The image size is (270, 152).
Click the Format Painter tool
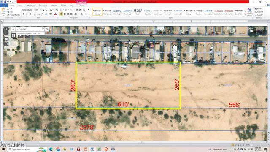(x=14, y=15)
